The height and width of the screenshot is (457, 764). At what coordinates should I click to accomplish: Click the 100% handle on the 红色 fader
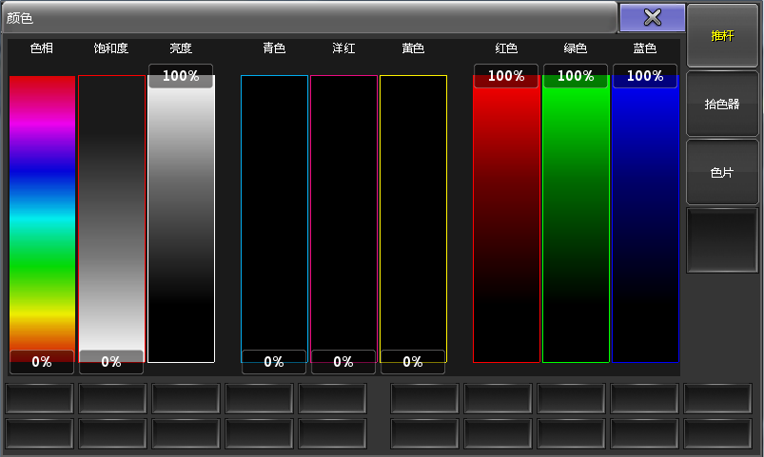coord(506,76)
